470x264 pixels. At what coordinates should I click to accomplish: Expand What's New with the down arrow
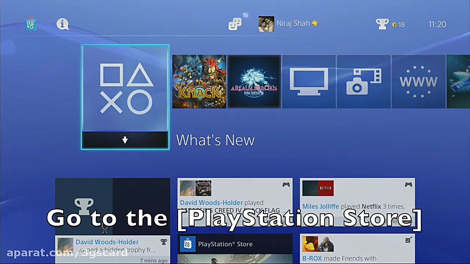pyautogui.click(x=125, y=140)
